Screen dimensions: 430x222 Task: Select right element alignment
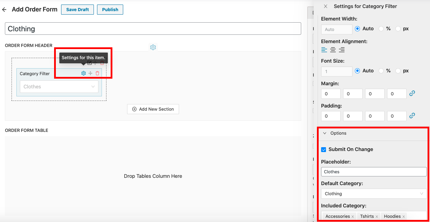[342, 50]
